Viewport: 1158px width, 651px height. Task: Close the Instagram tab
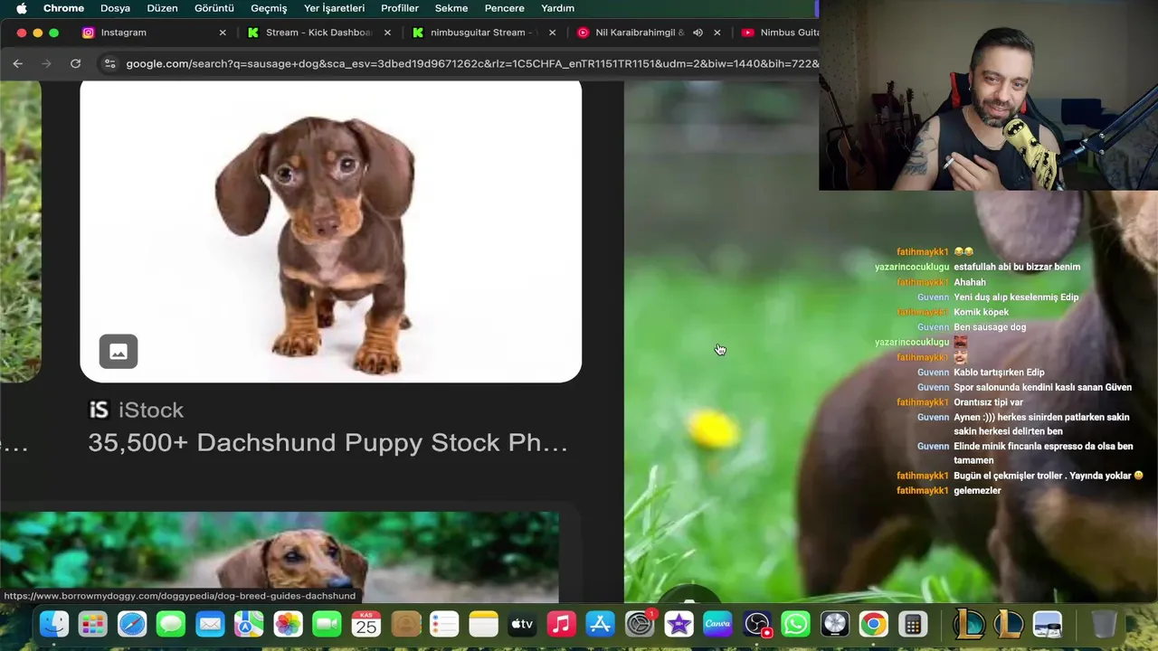click(x=223, y=33)
